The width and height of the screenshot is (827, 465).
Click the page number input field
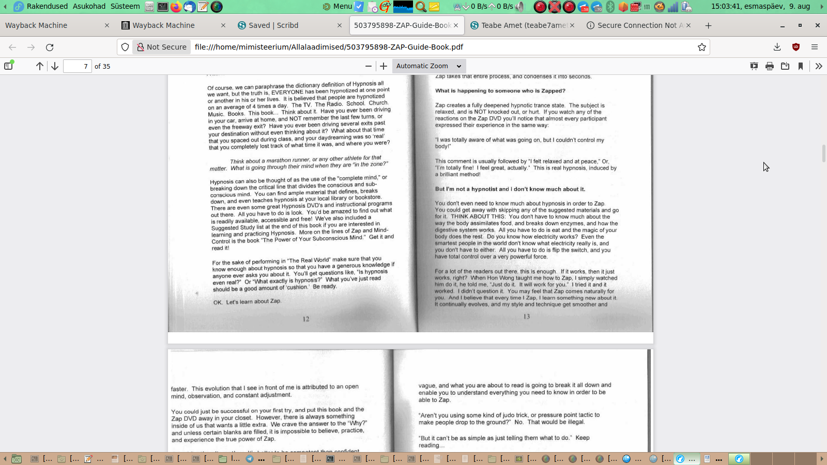click(x=77, y=66)
